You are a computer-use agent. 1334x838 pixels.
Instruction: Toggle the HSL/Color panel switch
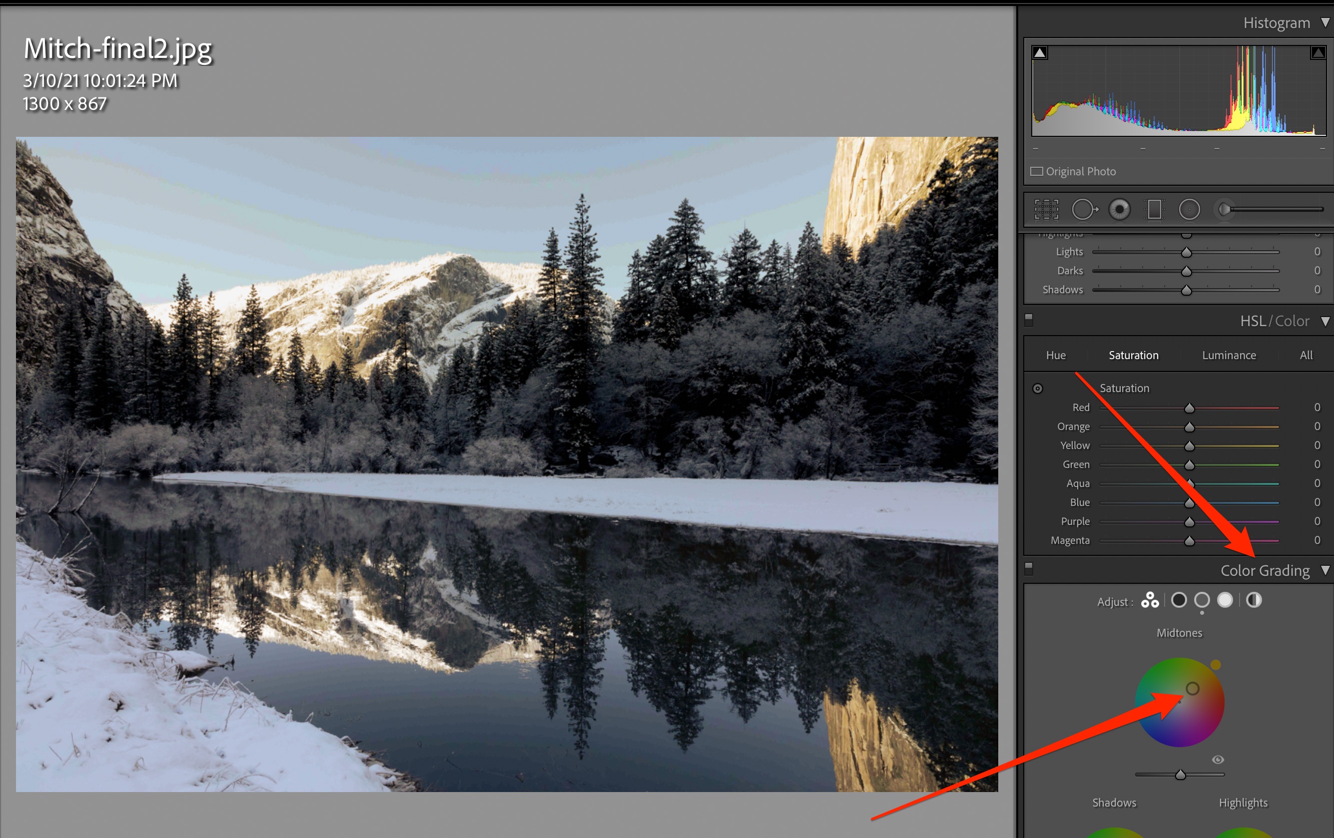click(x=1029, y=319)
